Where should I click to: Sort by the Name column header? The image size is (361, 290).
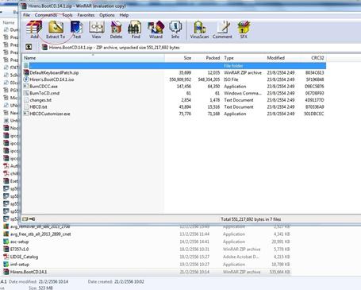point(94,58)
